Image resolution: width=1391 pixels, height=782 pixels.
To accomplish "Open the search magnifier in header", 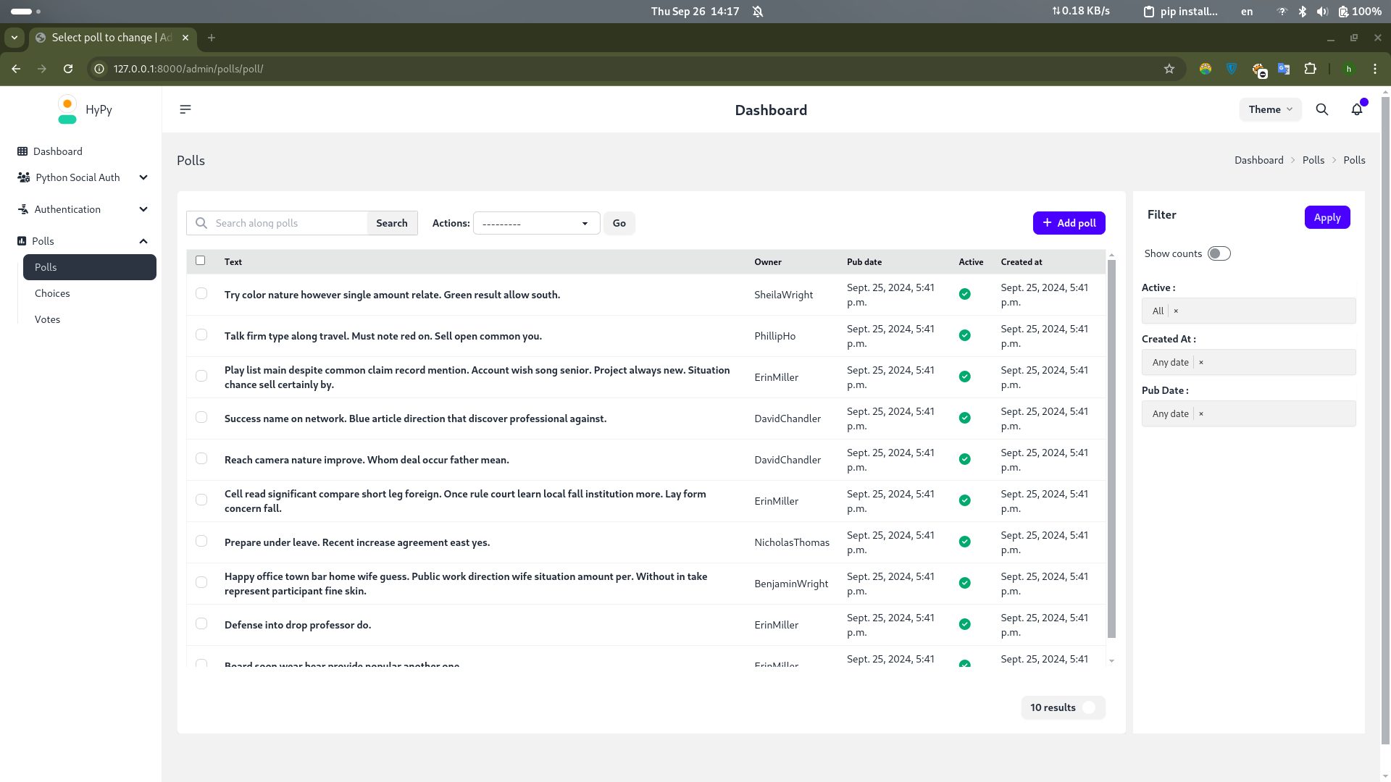I will (1322, 109).
